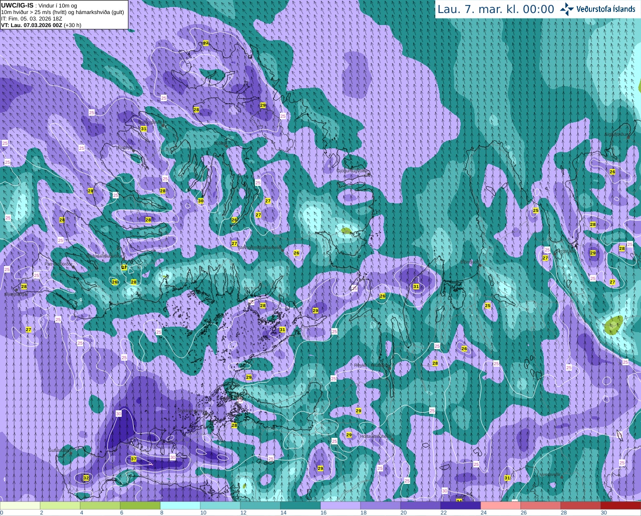Screen dimensions: 641x516
Task: Click the Blönduós station dot marker
Action: (x=480, y=265)
